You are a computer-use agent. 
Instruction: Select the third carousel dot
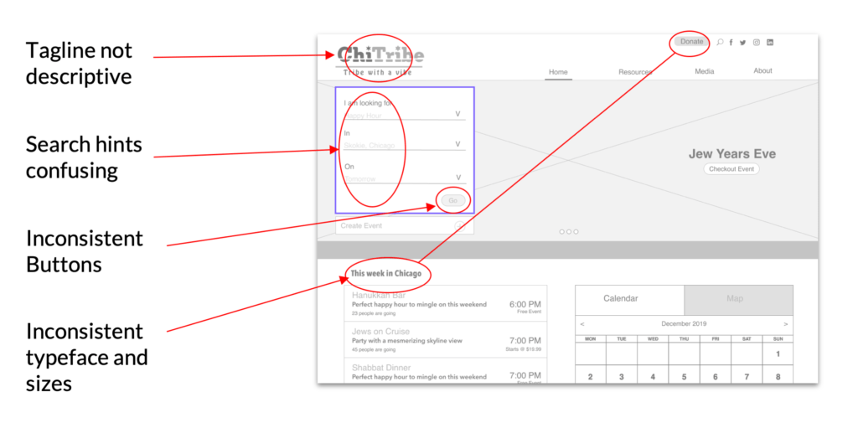coord(576,231)
